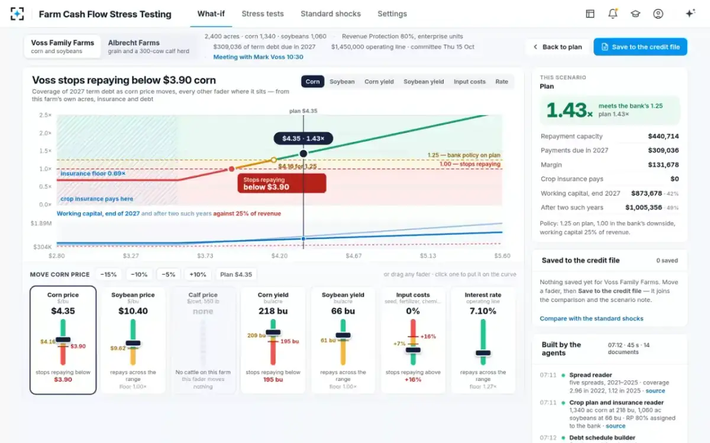The image size is (710, 443).
Task: Click the red stops-repaying point on curve
Action: point(232,169)
